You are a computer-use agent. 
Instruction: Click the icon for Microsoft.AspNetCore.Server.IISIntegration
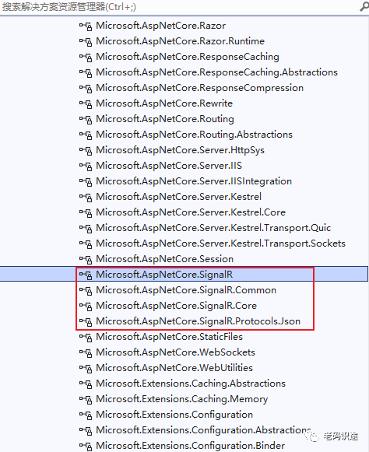86,181
